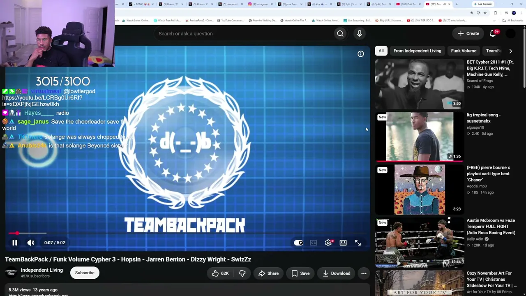The height and width of the screenshot is (296, 526).
Task: Seek in the video progress bar
Action: tap(188, 233)
